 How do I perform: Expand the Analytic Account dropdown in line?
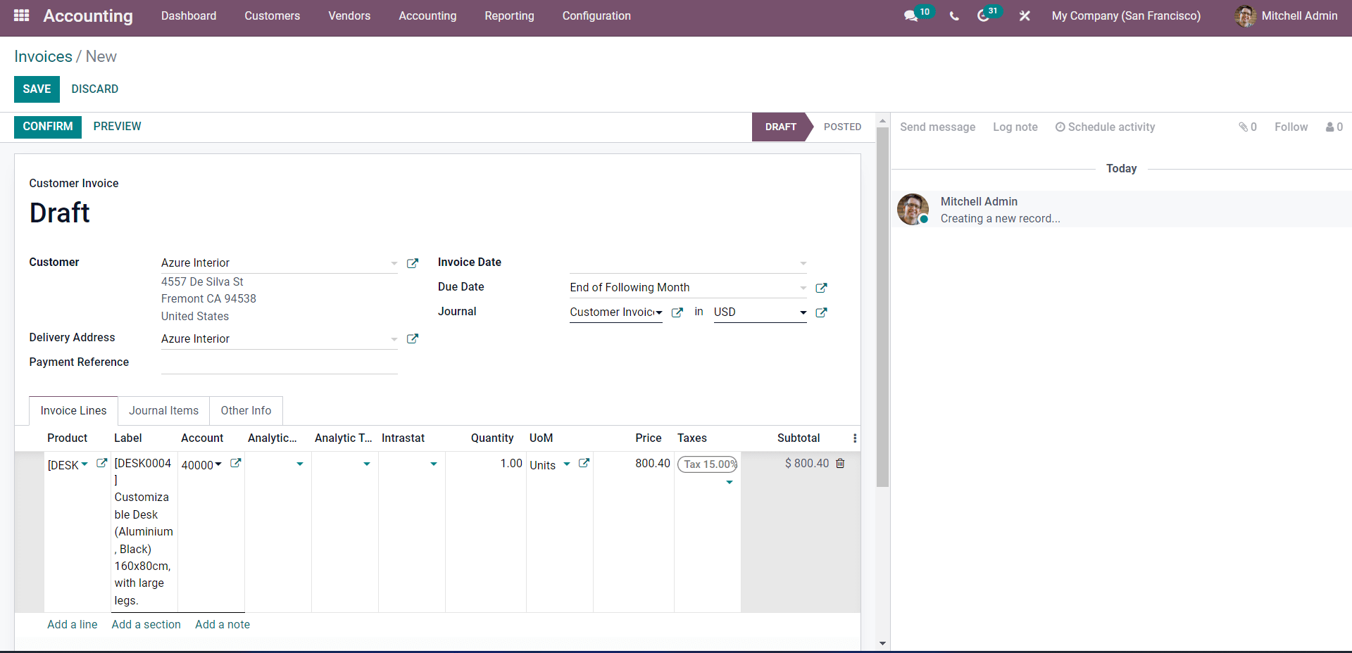point(300,464)
